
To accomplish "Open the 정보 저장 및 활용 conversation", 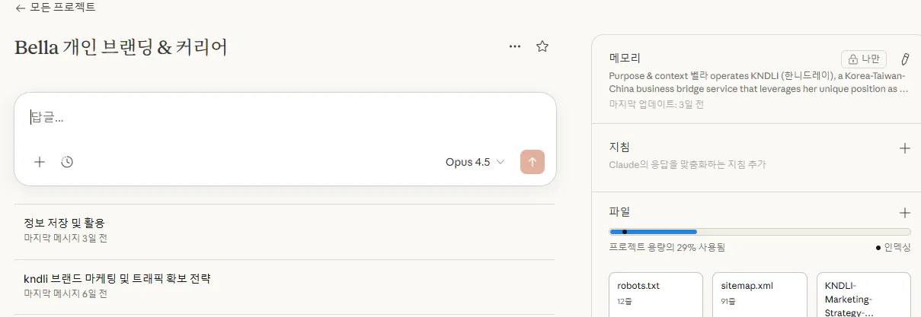I will click(x=64, y=223).
